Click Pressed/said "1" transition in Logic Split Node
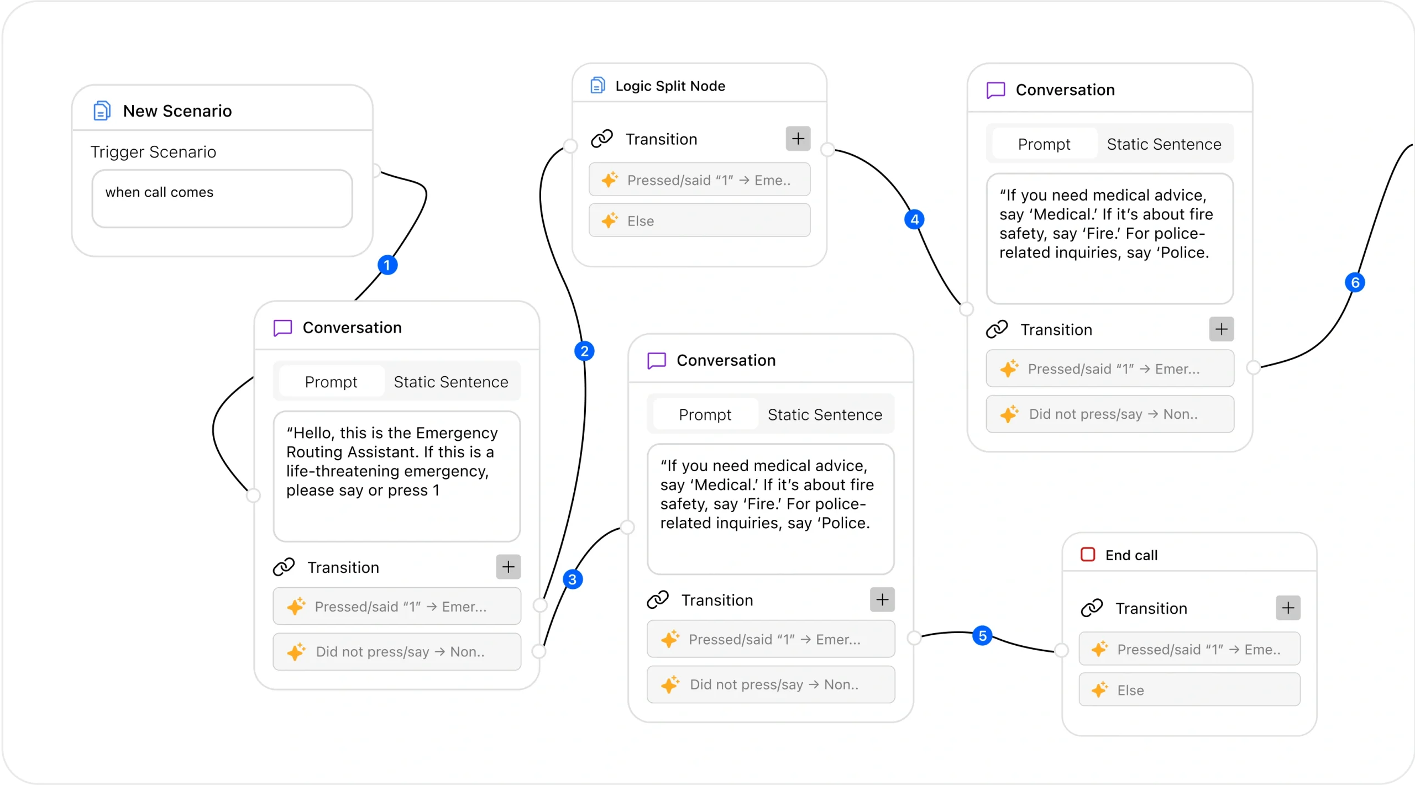1415x785 pixels. click(x=699, y=180)
